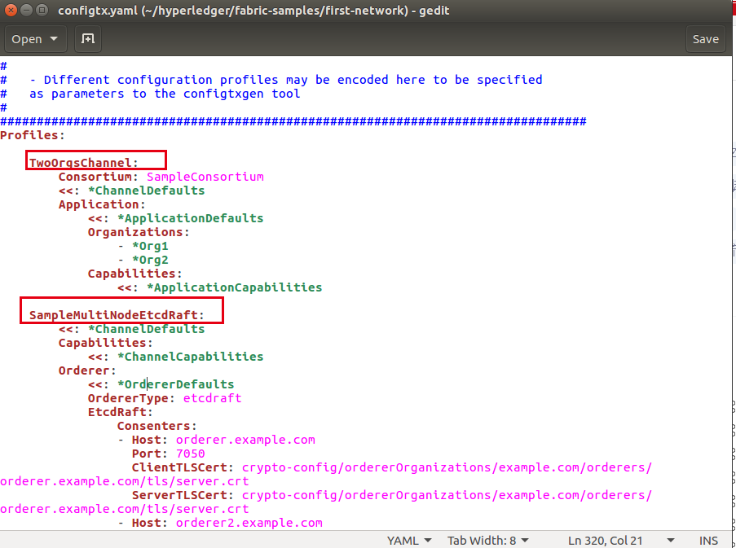This screenshot has height=548, width=736.
Task: Close the gedit window
Action: tap(11, 10)
